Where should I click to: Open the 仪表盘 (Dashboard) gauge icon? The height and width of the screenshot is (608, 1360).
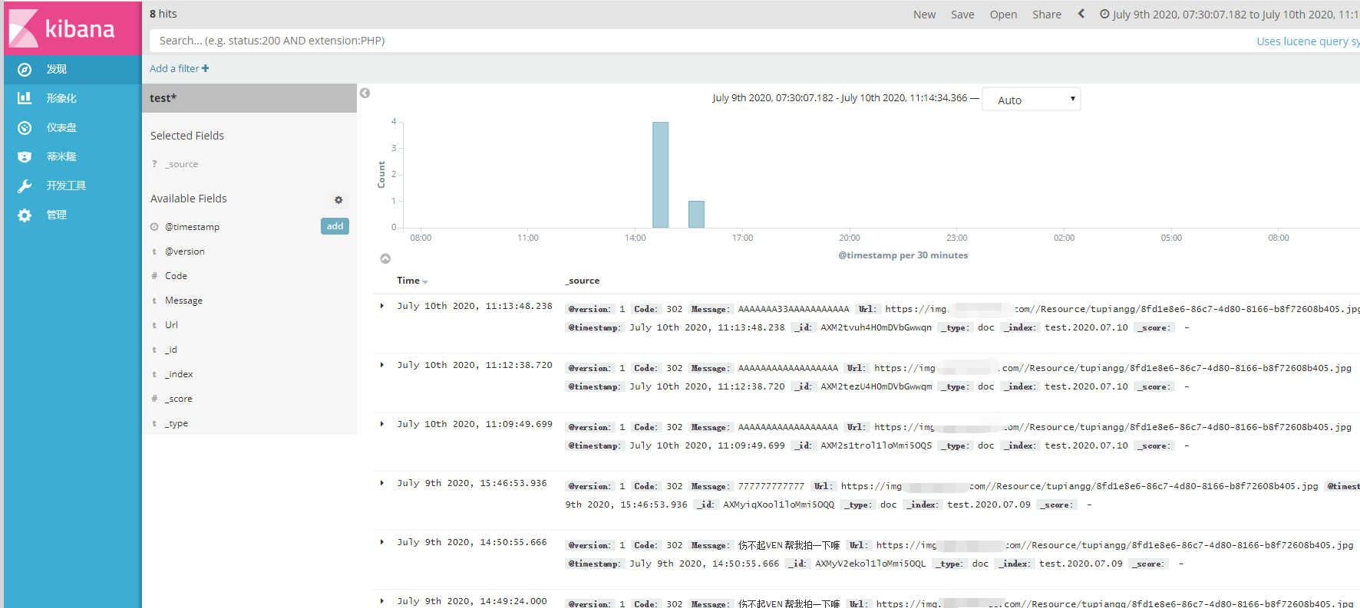(x=25, y=128)
